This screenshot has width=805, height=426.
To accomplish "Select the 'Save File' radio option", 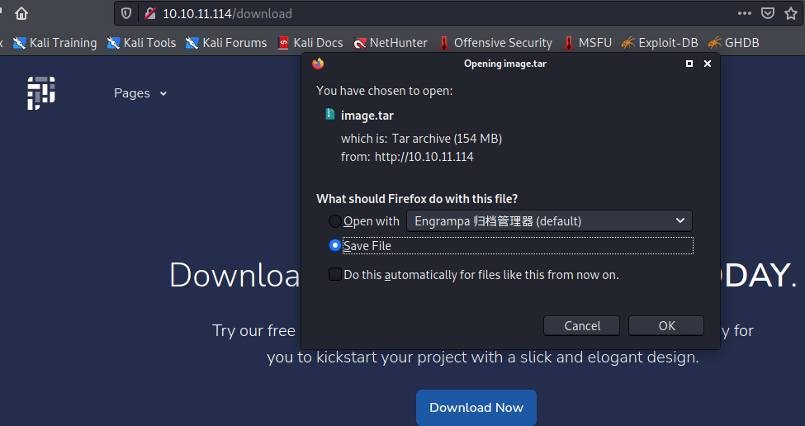I will tap(334, 245).
